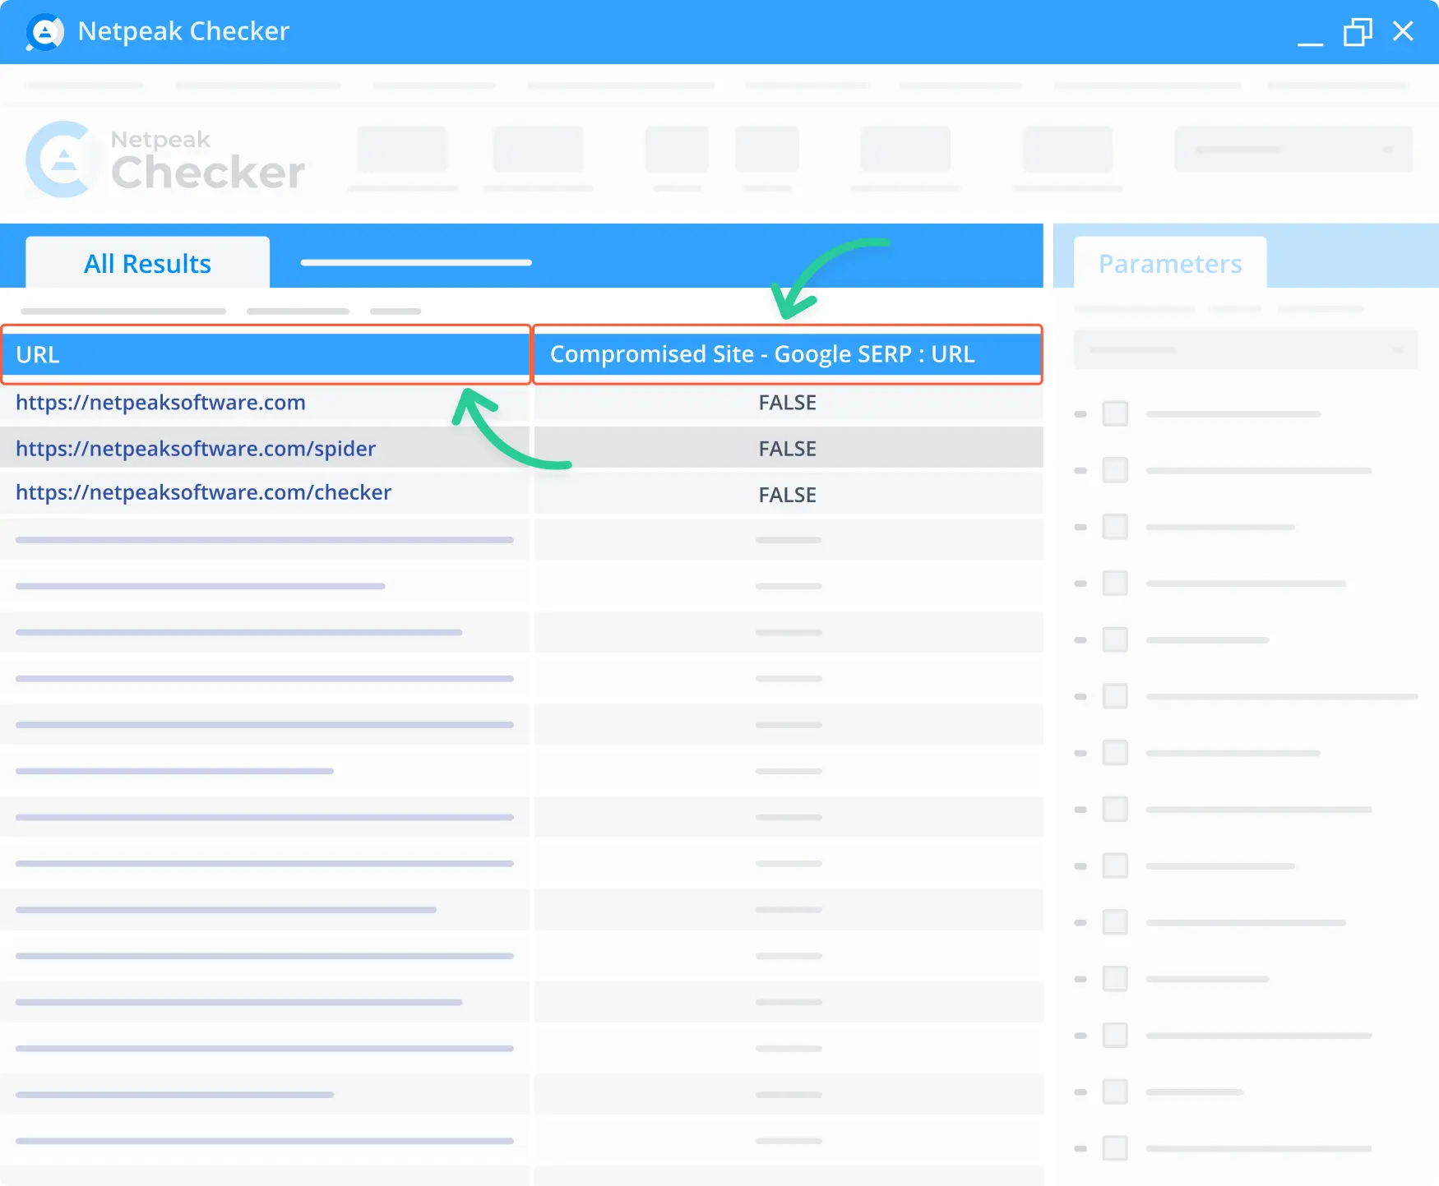This screenshot has width=1439, height=1186.
Task: Select FALSE cell for https://netpeaksoftware.com row
Action: pos(788,403)
